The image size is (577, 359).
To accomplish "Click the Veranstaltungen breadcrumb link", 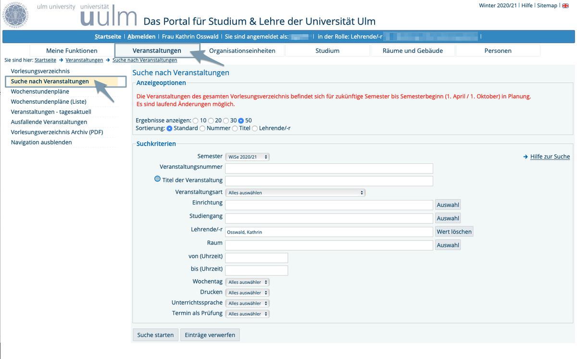I will (x=84, y=60).
